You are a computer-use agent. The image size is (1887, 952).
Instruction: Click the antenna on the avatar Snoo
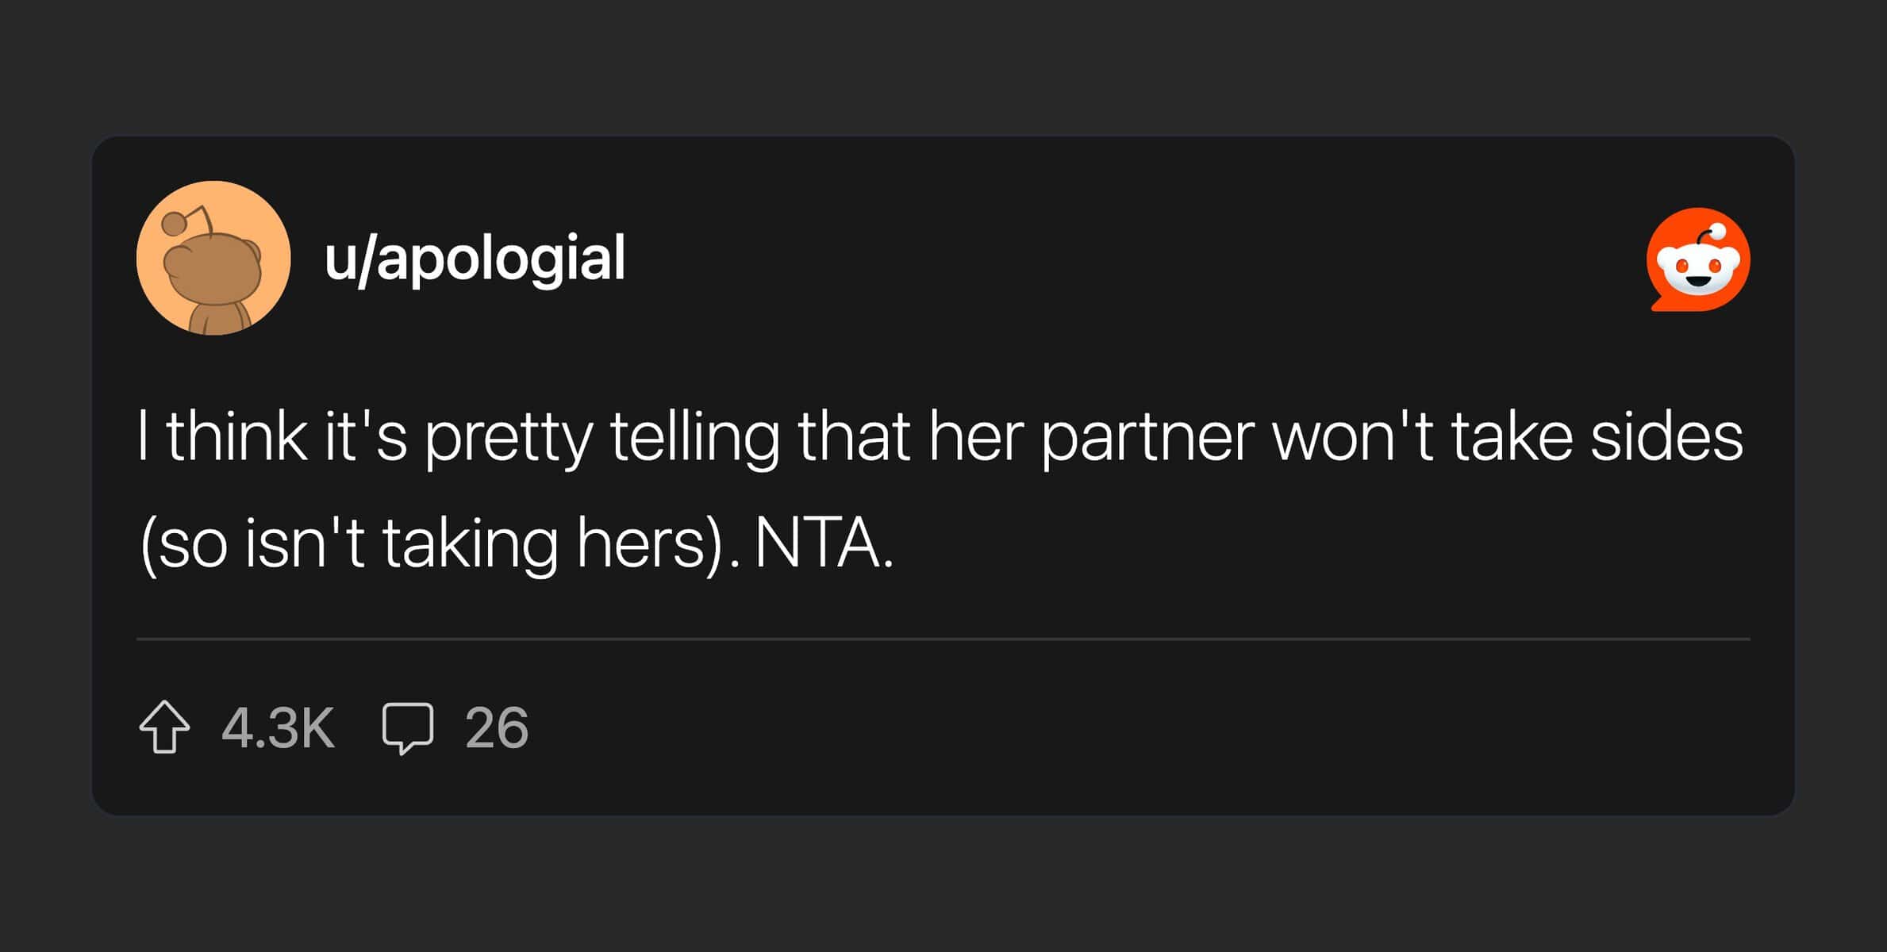pyautogui.click(x=190, y=217)
